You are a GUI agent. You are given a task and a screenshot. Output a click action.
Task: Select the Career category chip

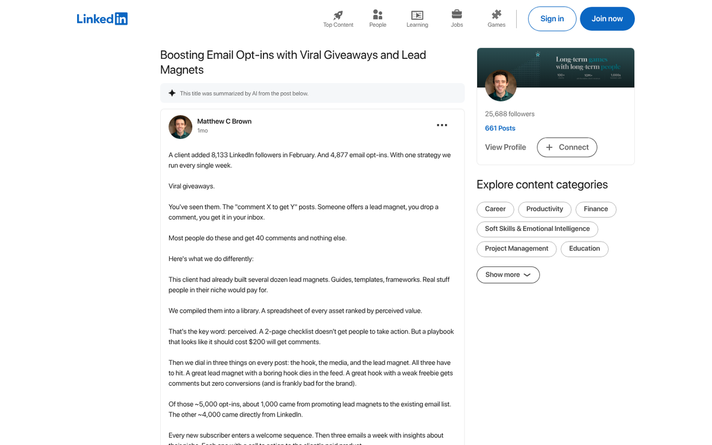pos(495,209)
